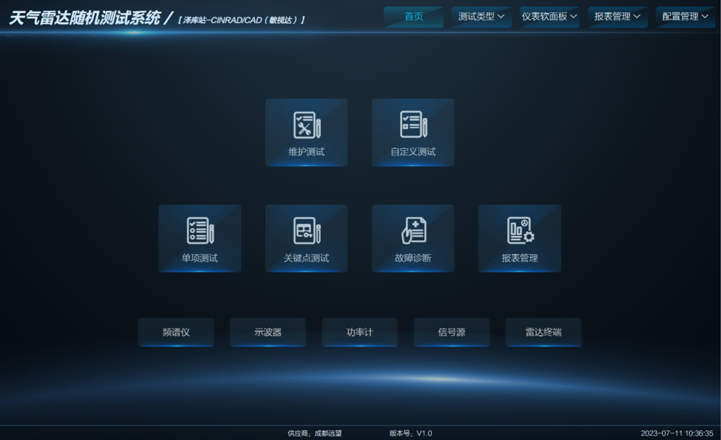Launch the 示波器 instrument panel
The width and height of the screenshot is (721, 440).
coord(267,332)
